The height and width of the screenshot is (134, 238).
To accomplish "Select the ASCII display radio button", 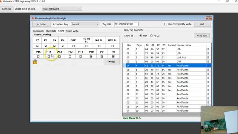I will (151, 36).
